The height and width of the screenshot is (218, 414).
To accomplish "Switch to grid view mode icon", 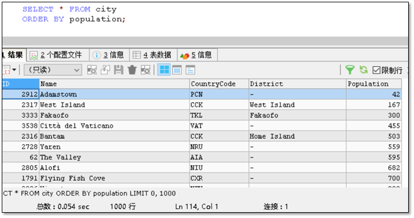I will coord(164,70).
